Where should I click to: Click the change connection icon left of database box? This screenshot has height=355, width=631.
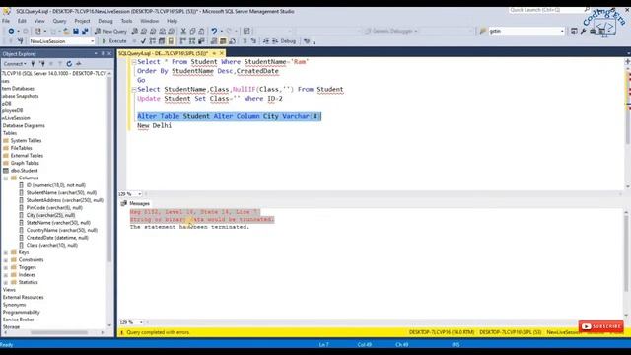point(20,41)
